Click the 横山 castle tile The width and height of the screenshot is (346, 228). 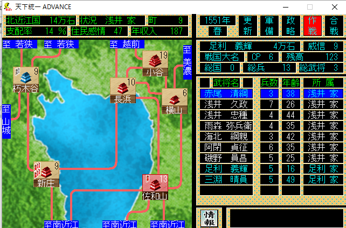tap(175, 101)
